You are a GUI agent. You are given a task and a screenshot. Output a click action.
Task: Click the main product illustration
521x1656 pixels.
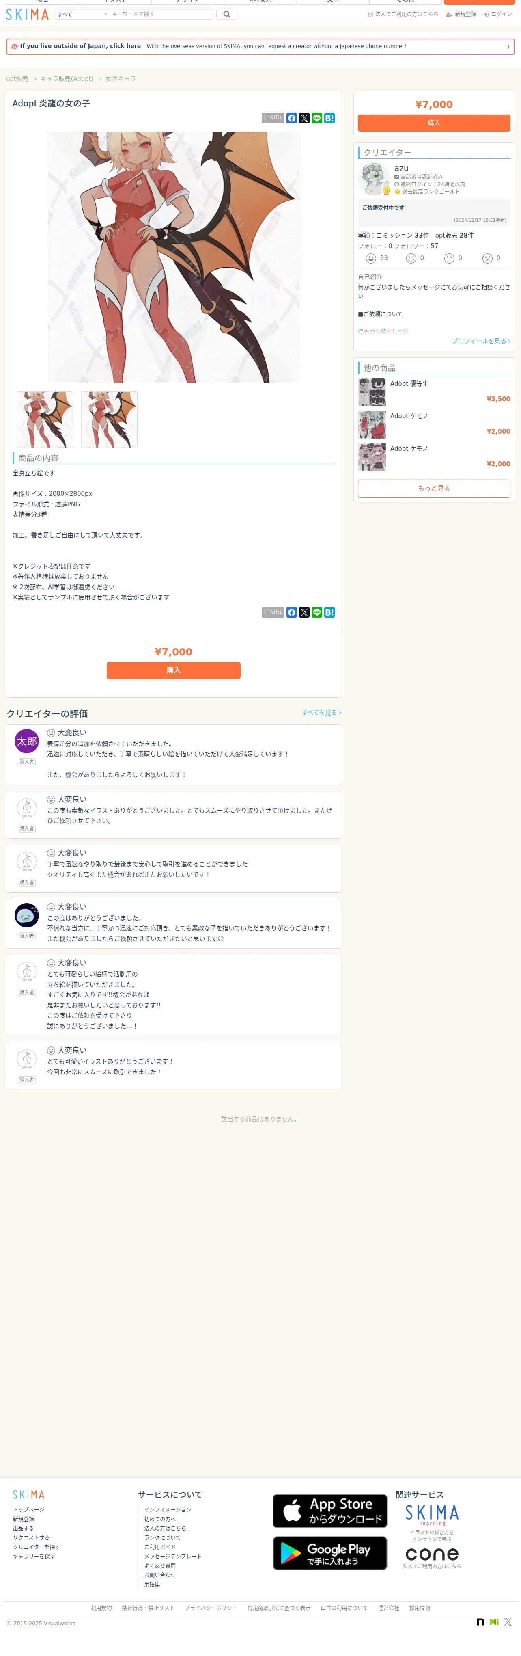point(173,257)
